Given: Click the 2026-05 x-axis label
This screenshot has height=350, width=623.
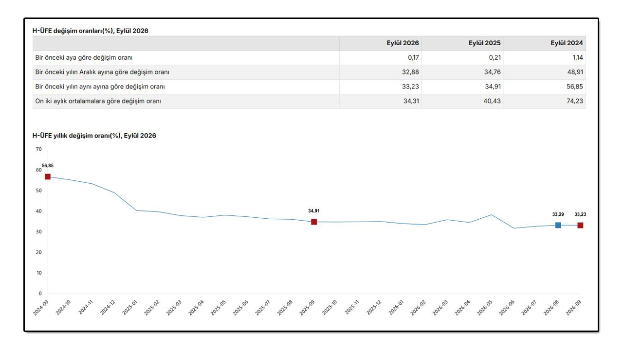Looking at the screenshot, I should click(x=484, y=307).
